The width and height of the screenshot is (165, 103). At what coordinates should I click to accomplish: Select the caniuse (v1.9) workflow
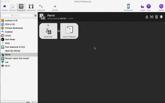19,21
